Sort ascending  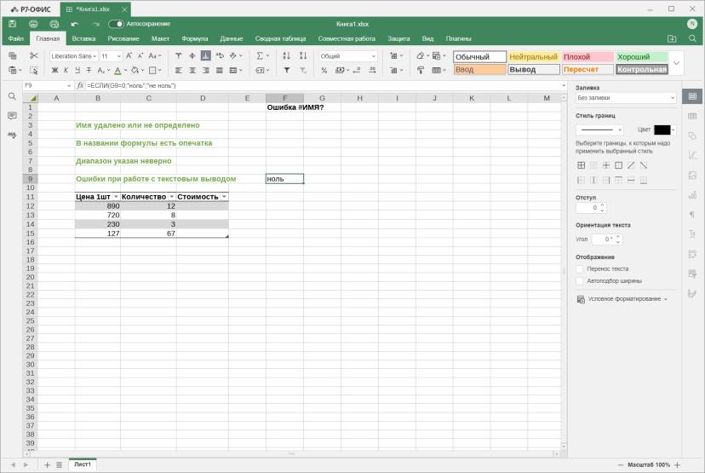pos(286,55)
